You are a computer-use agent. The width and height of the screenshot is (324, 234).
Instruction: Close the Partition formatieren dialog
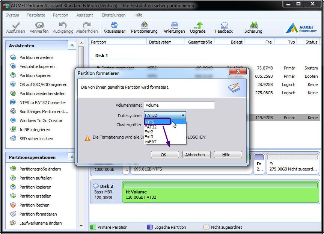tap(238, 71)
